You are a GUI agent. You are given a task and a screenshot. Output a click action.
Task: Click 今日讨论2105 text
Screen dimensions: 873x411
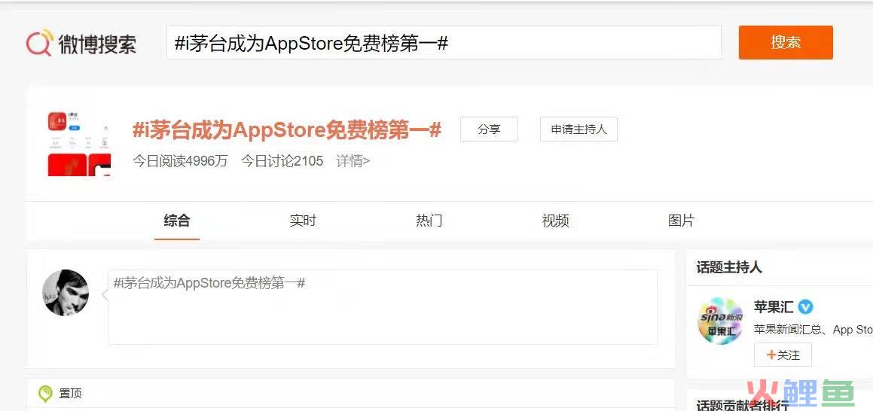(x=282, y=161)
